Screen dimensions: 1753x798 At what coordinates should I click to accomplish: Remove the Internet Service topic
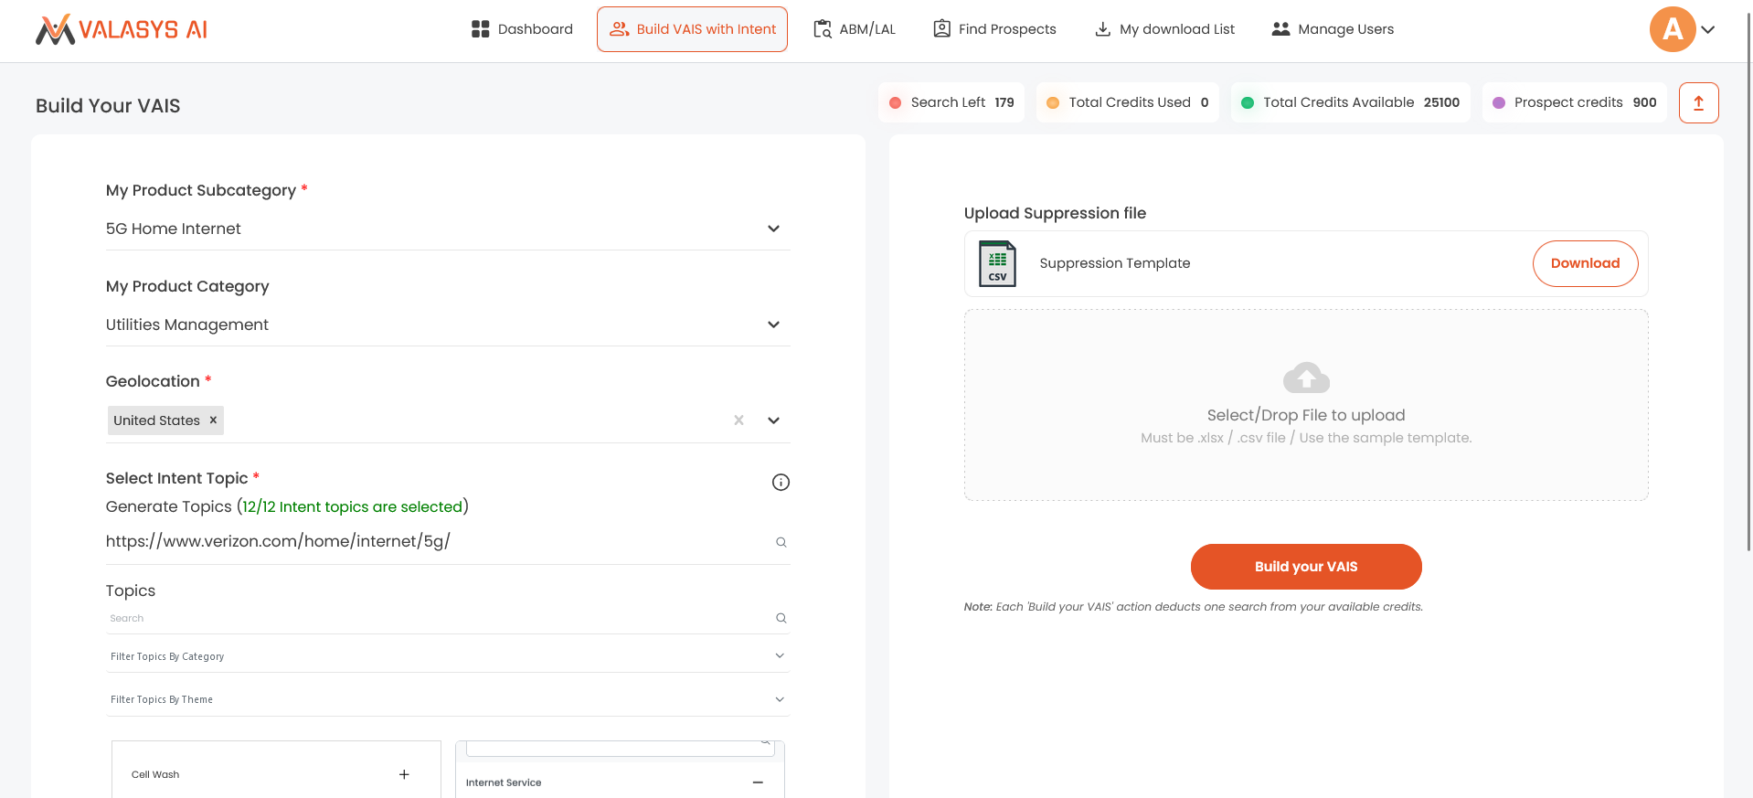pos(758,782)
